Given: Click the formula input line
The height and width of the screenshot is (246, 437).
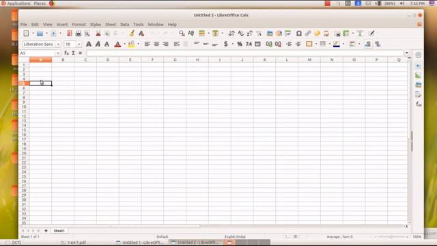Looking at the screenshot, I should click(x=244, y=53).
